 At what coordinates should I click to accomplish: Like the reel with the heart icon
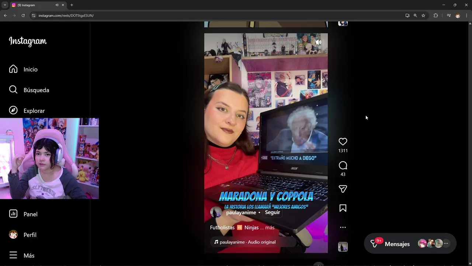pos(343,141)
